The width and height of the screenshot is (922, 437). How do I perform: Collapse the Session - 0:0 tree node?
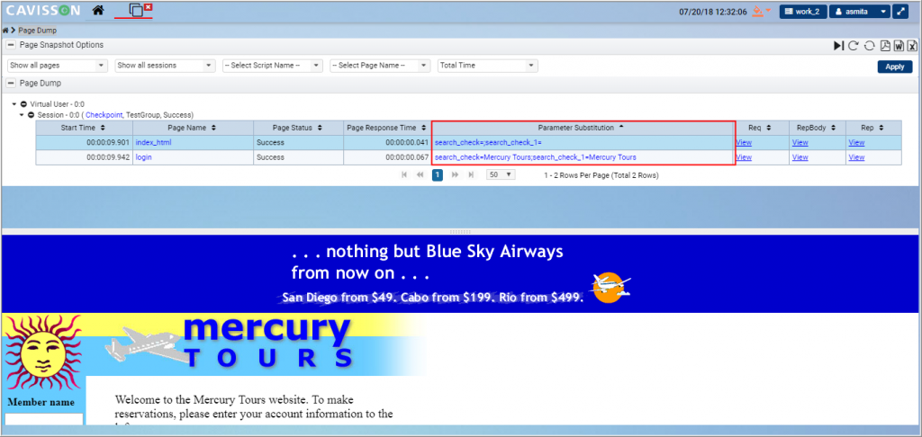[23, 115]
